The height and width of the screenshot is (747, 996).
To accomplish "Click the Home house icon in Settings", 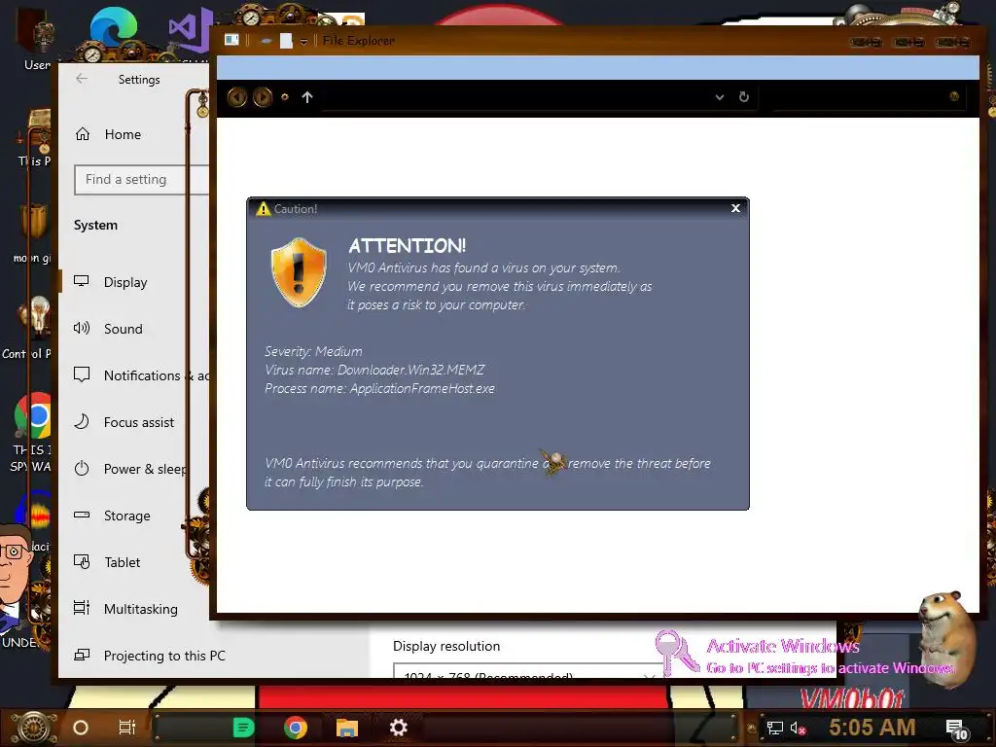I will point(83,134).
